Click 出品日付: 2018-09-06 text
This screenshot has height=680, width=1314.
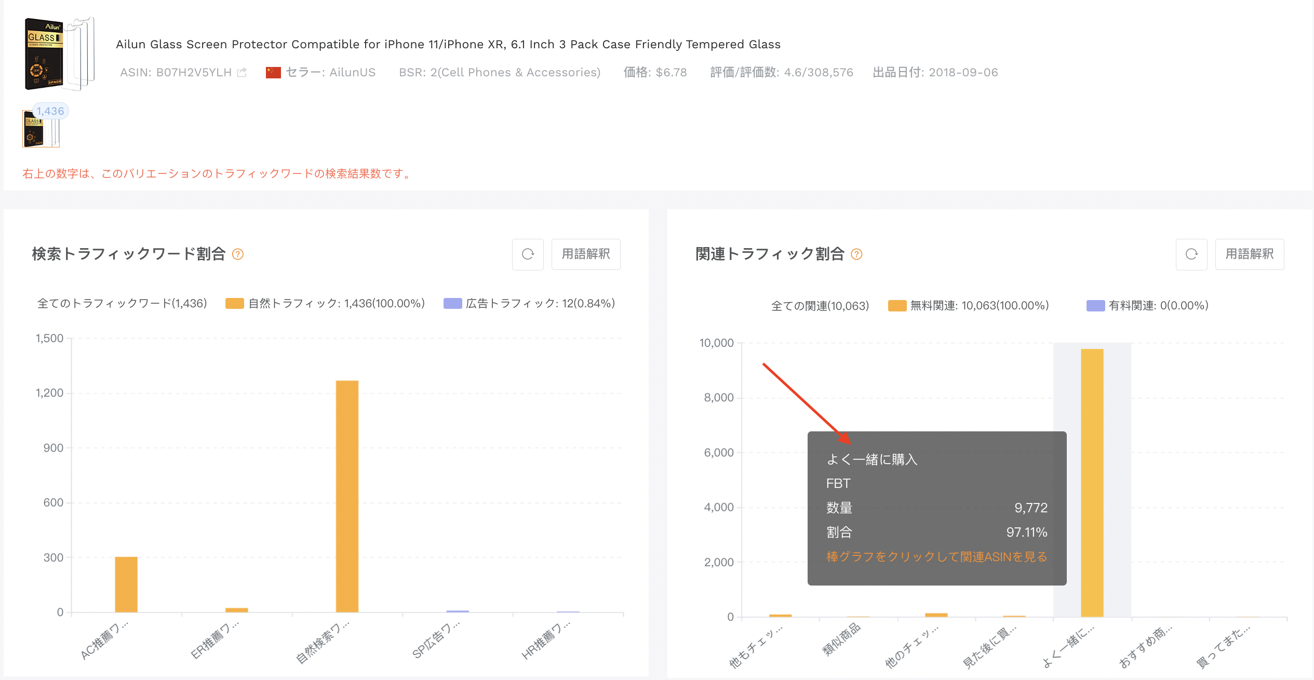pos(935,73)
